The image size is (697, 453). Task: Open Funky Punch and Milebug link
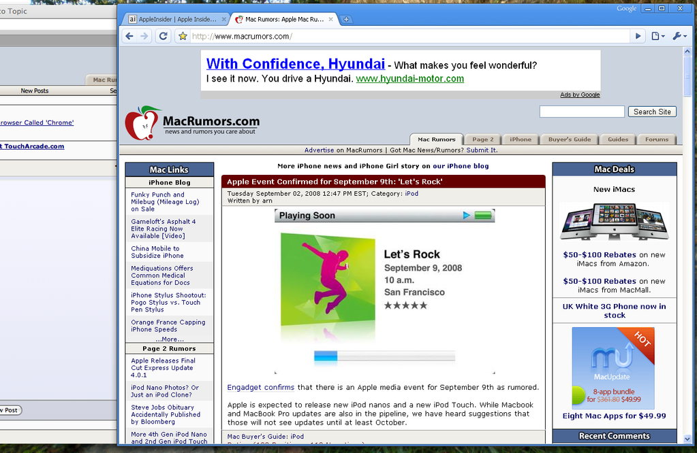click(165, 202)
